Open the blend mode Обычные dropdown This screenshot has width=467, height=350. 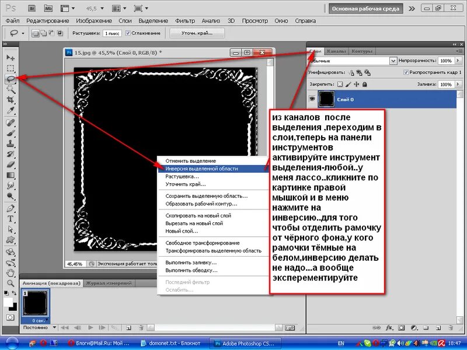[393, 61]
